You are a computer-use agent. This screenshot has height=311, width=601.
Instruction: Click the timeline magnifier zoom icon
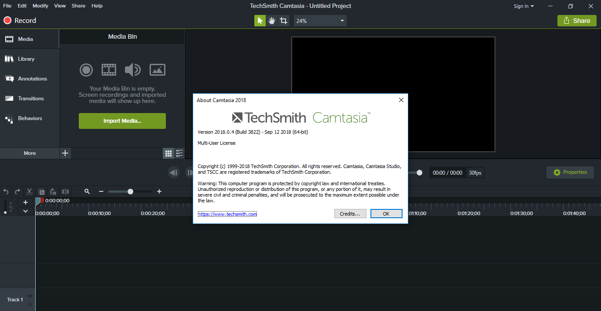click(87, 191)
